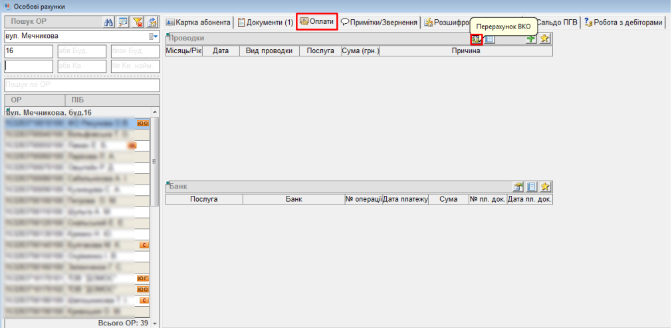
Task: Click the hand transfer icon in Банк panel
Action: point(518,187)
